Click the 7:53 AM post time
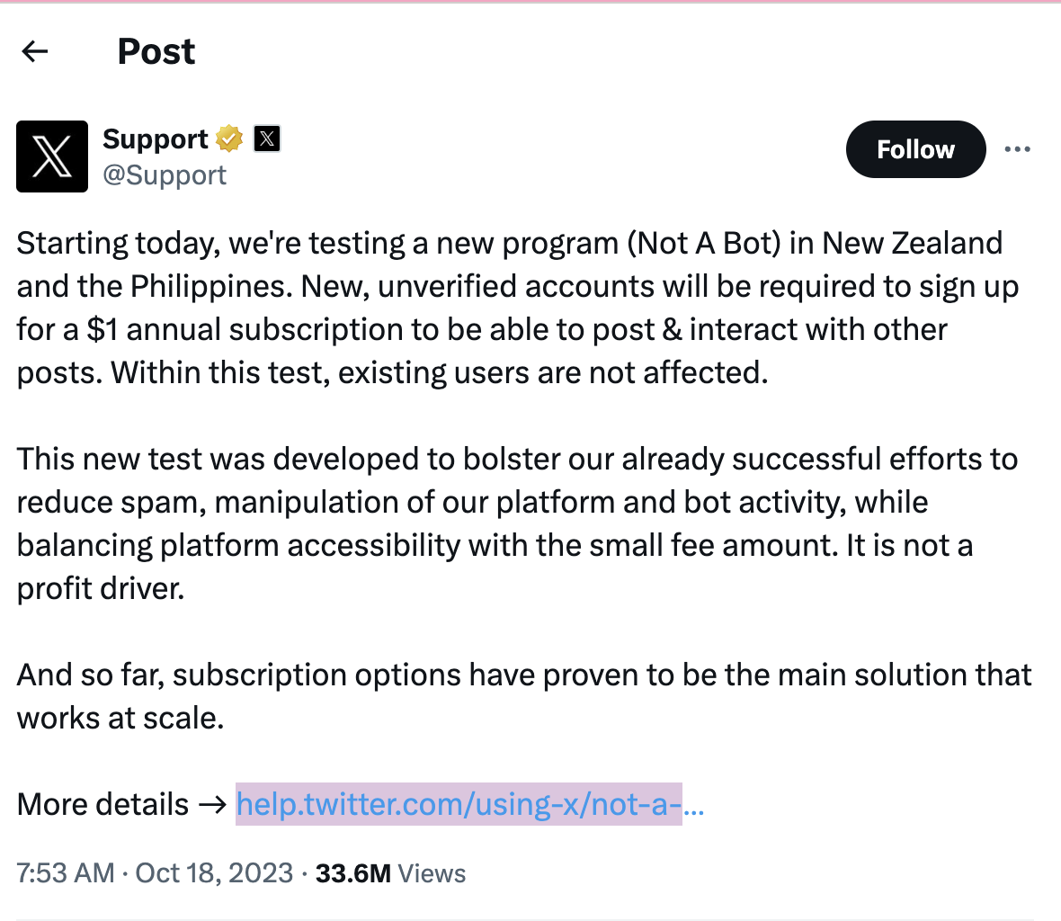Viewport: 1061px width, 921px height. tap(65, 873)
